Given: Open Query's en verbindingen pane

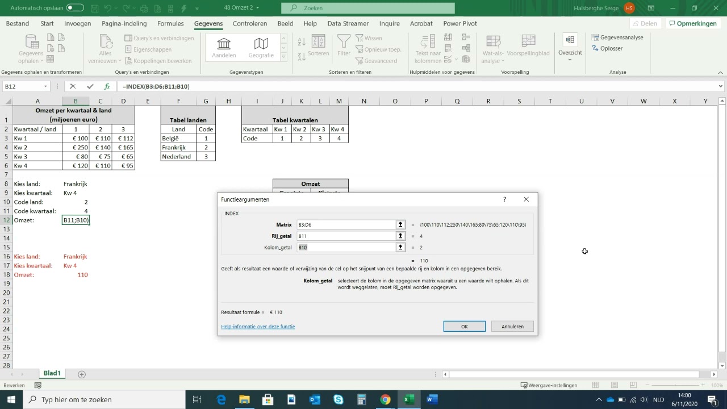Looking at the screenshot, I should (160, 38).
